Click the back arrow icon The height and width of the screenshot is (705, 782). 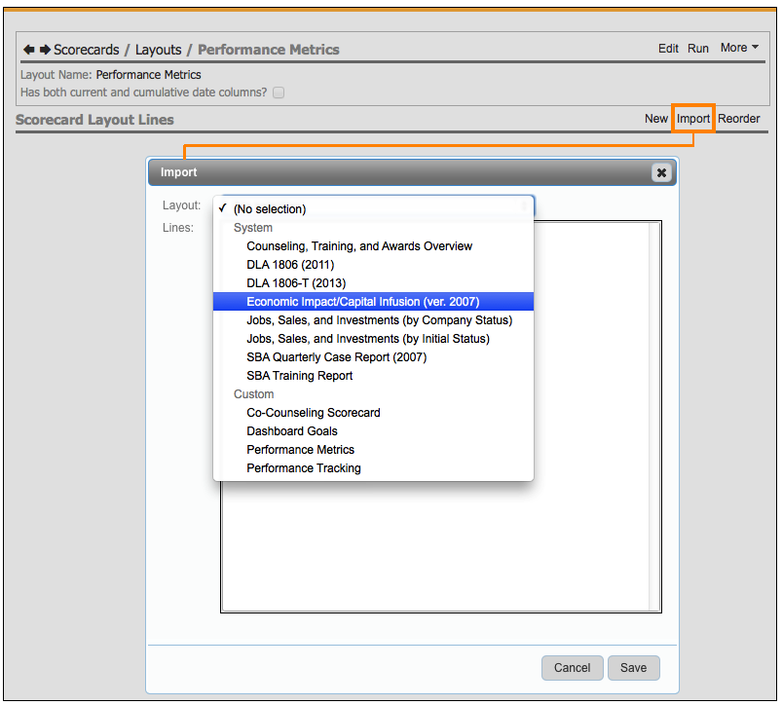click(29, 50)
